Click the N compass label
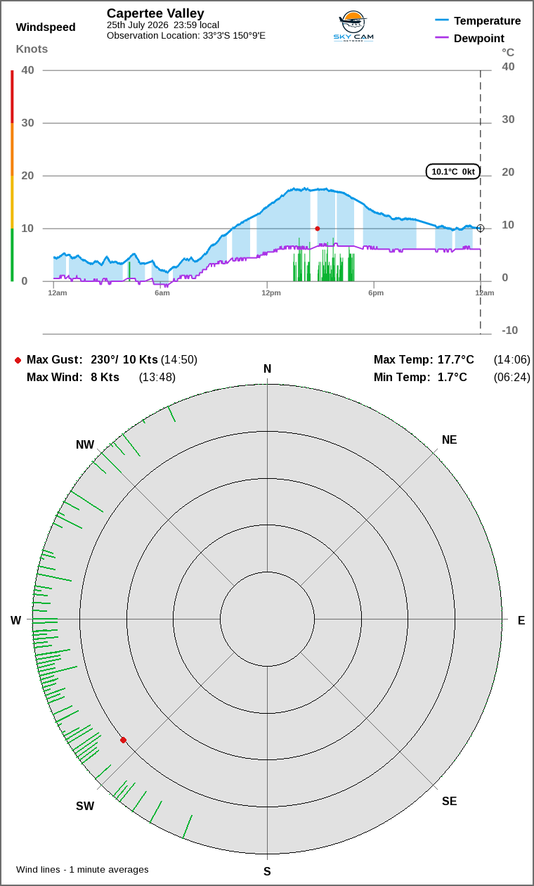 tap(267, 369)
